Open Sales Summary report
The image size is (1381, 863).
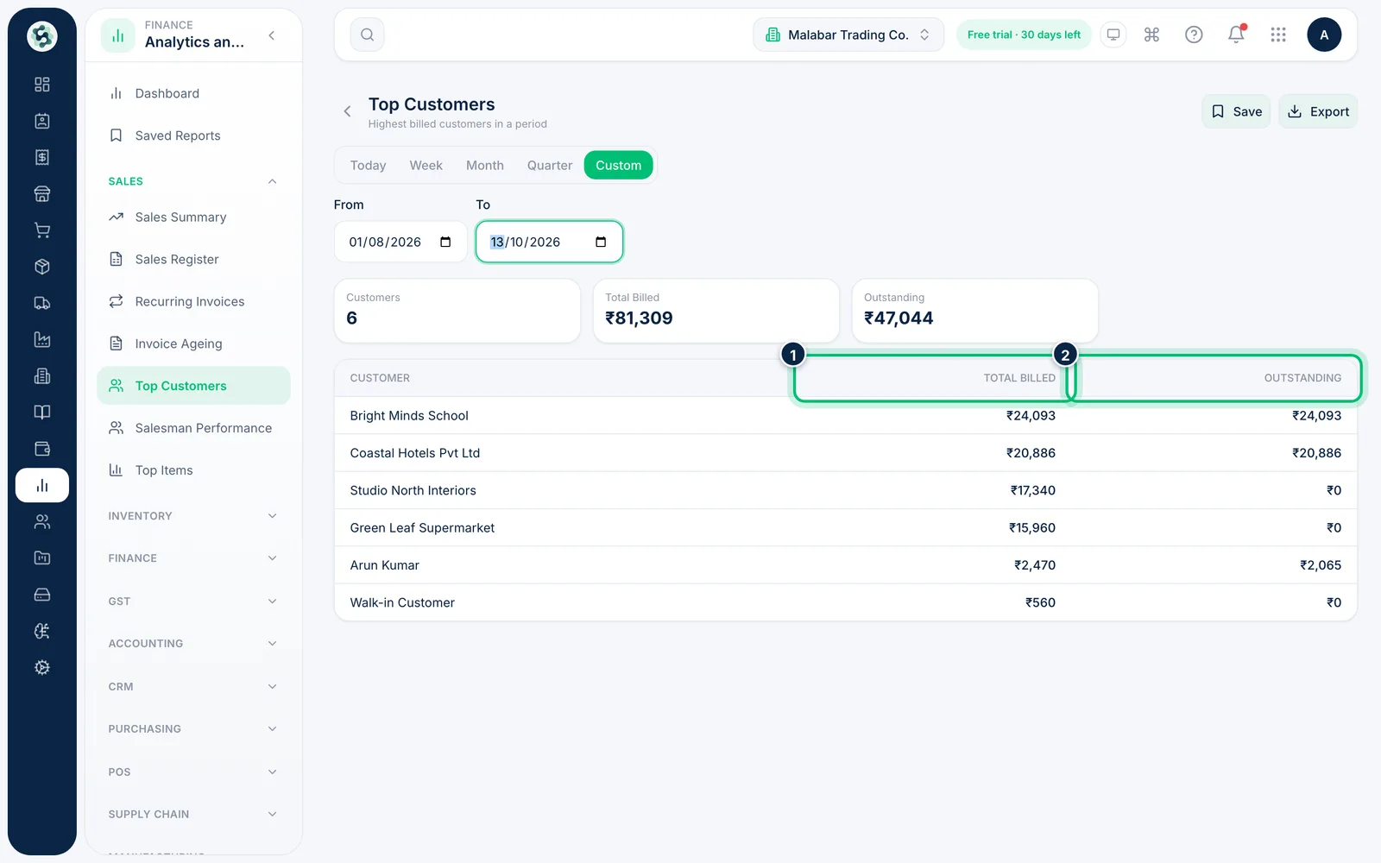pos(193,217)
